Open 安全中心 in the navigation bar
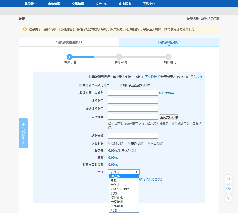The image size is (238, 213). 102,4
